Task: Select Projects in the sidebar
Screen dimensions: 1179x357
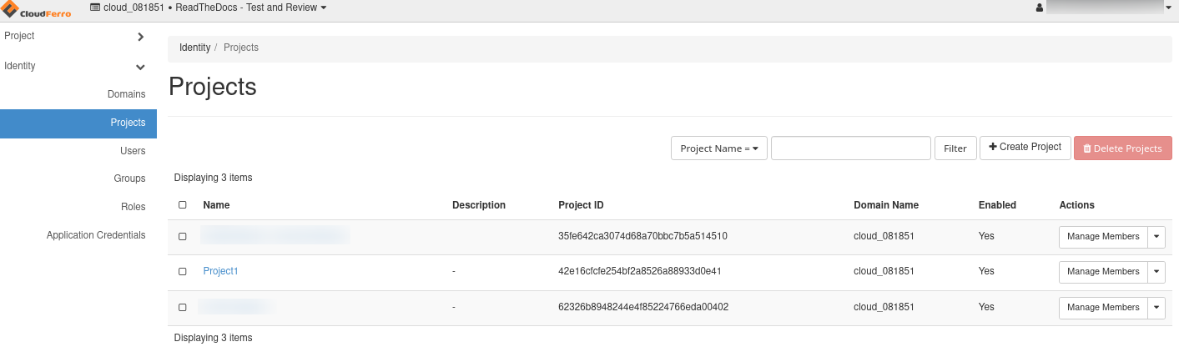Action: coord(78,123)
